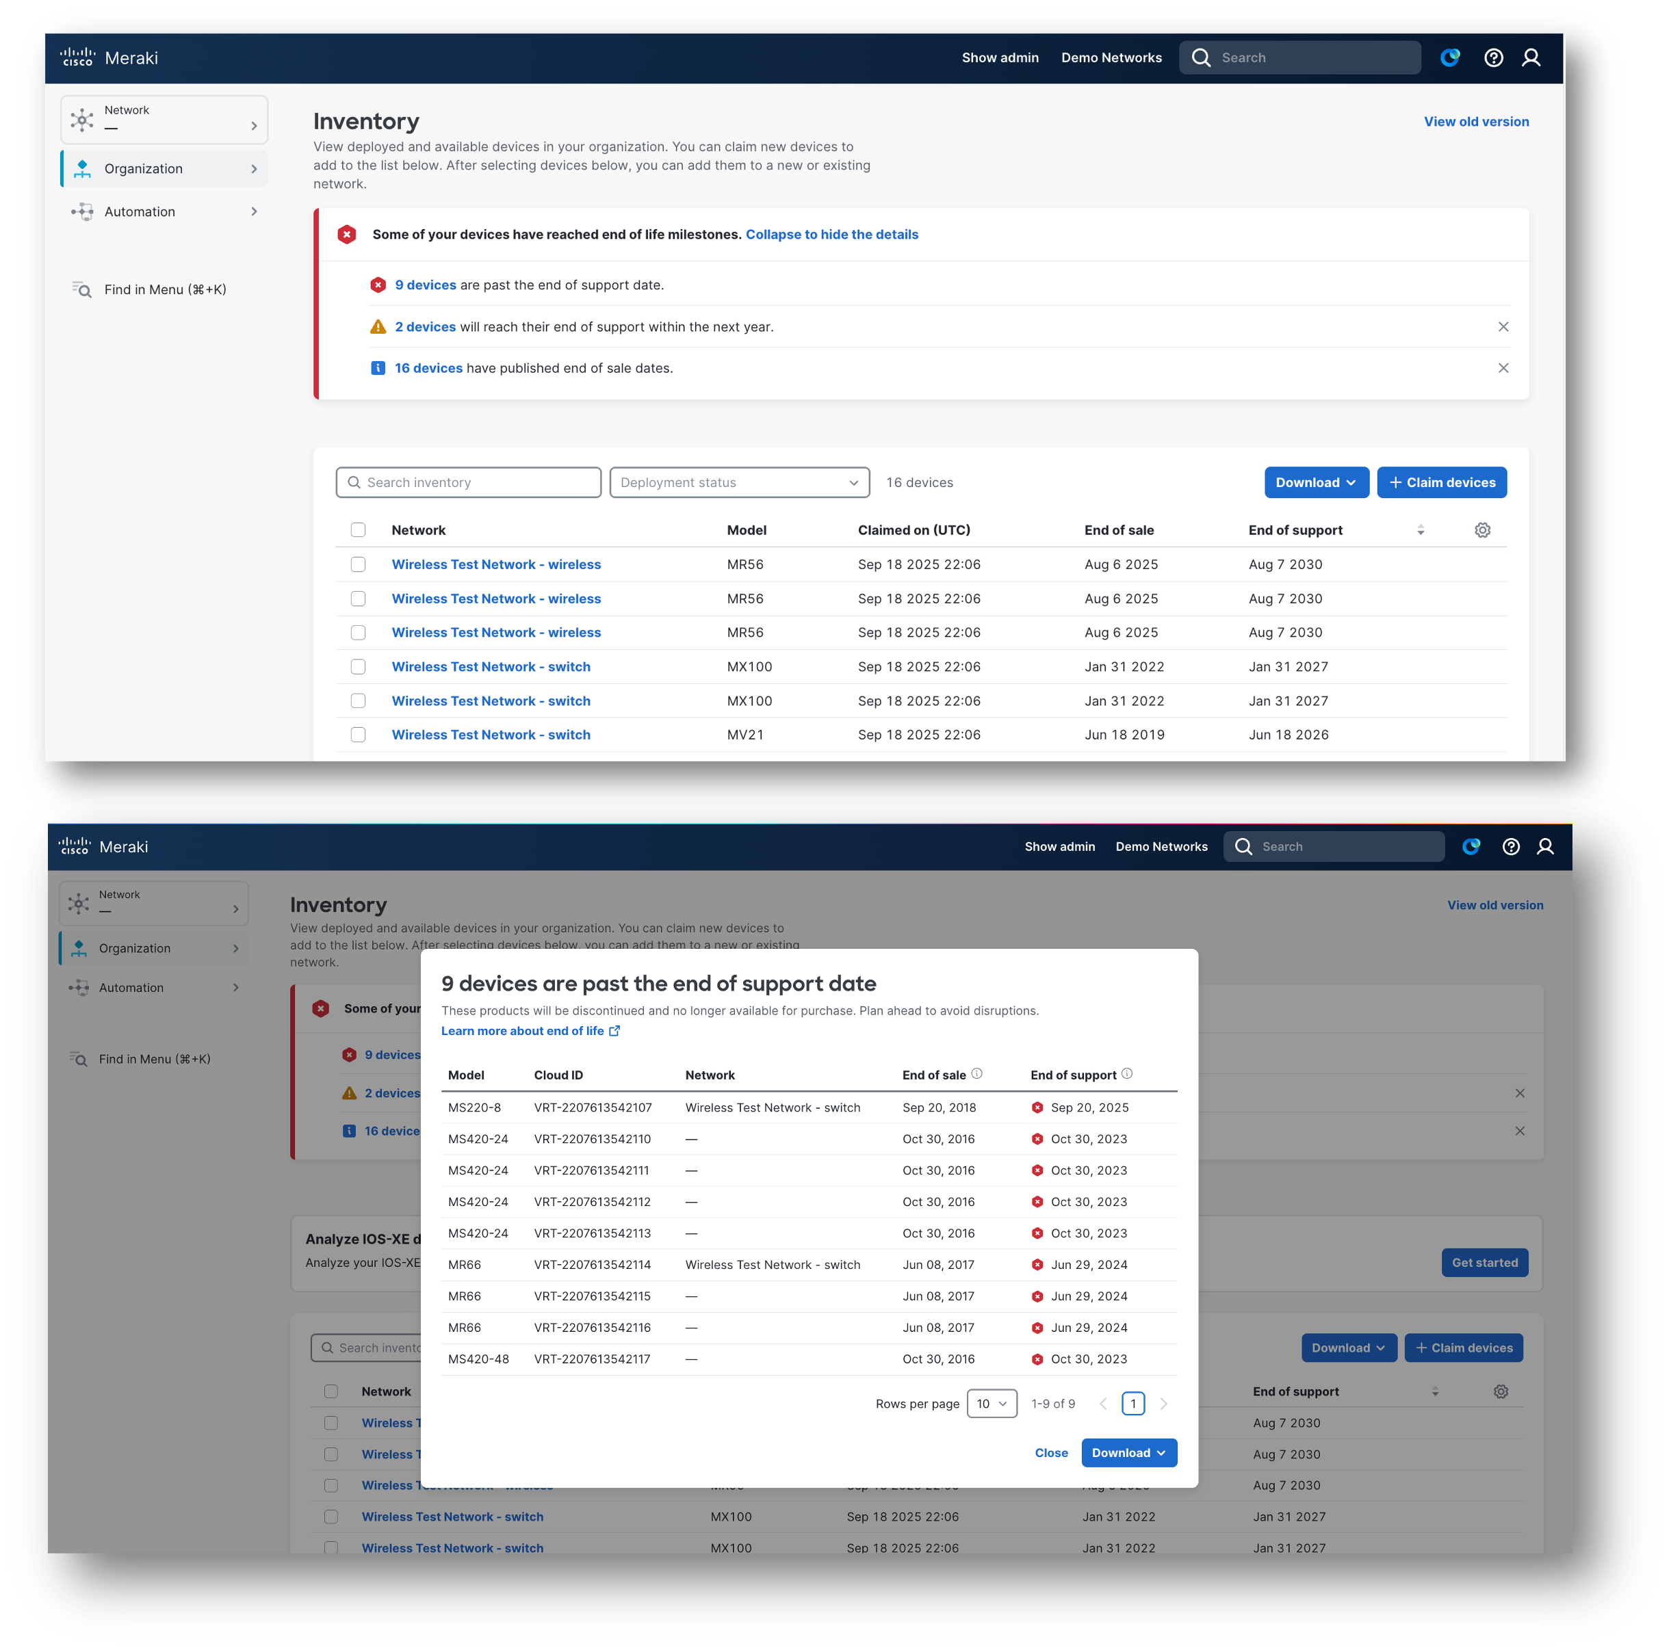Open the Deployment status dropdown
Image resolution: width=1671 pixels, height=1652 pixels.
pos(740,482)
